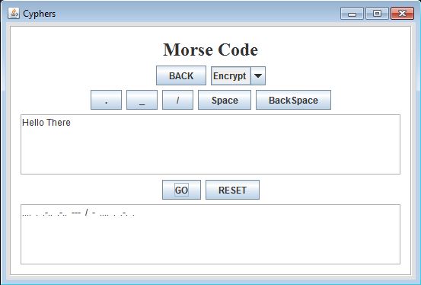Click the Space button

pyautogui.click(x=225, y=100)
